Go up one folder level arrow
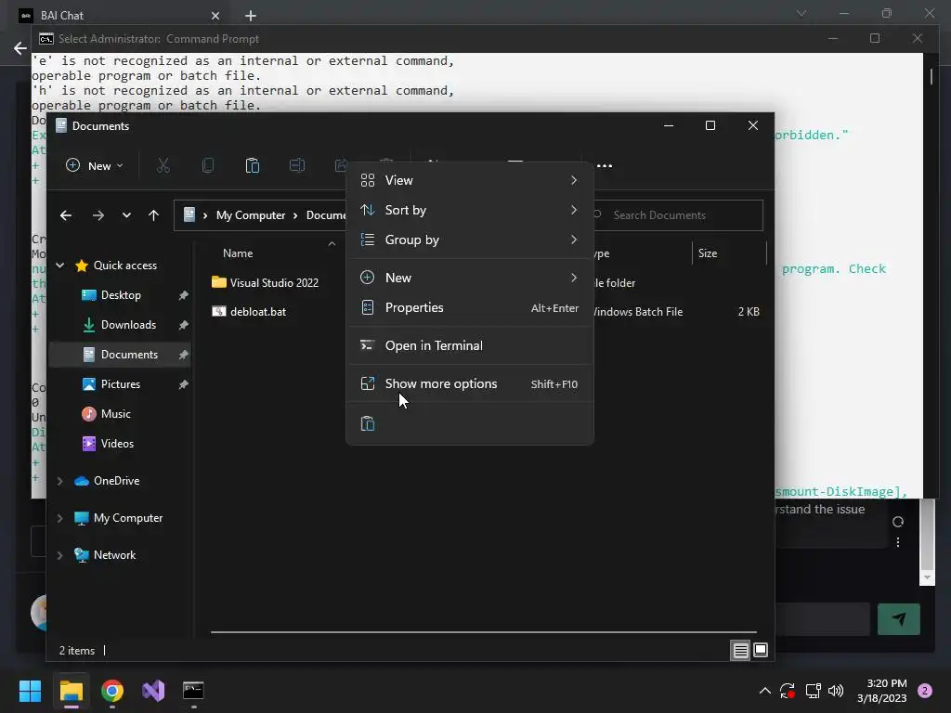Screen dimensions: 951x713 [x=153, y=215]
